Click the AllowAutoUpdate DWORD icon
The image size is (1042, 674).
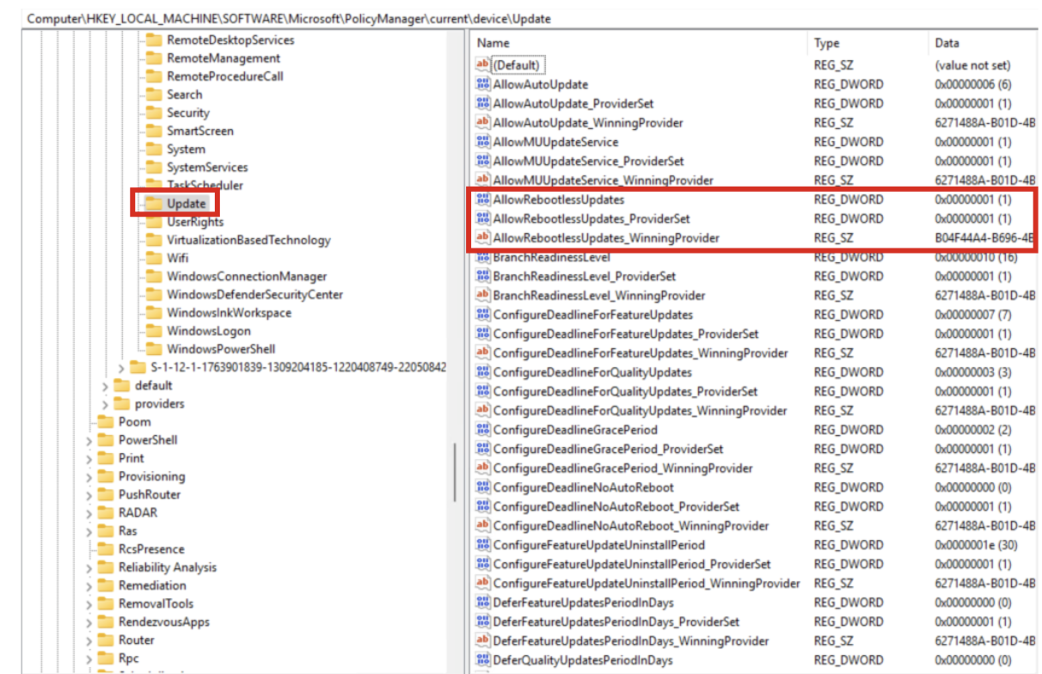point(483,84)
